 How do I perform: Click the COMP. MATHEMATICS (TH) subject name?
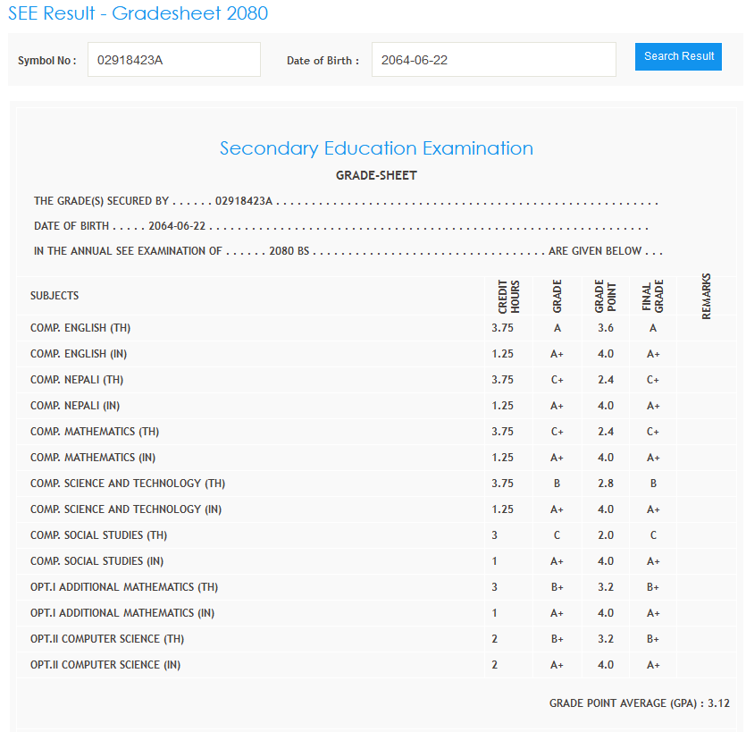95,432
